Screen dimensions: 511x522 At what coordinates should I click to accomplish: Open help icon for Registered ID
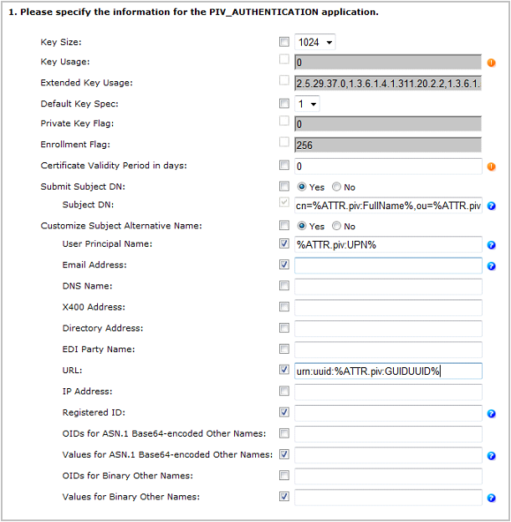[x=492, y=414]
